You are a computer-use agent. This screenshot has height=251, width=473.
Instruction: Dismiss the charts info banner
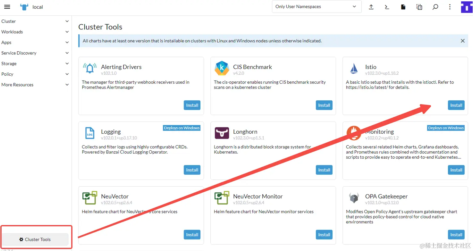[462, 41]
